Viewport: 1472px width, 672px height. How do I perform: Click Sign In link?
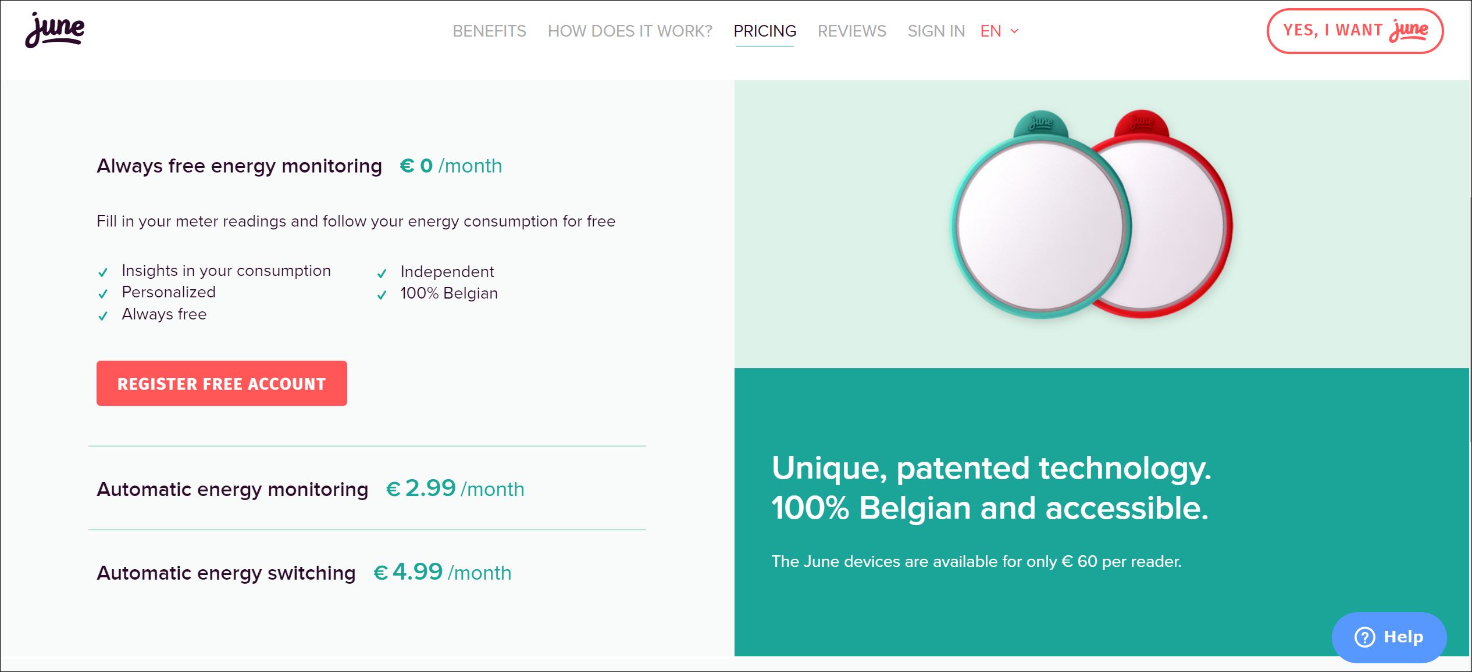[x=936, y=31]
